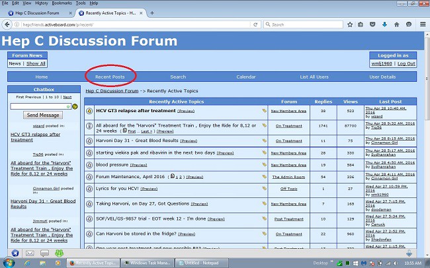Viewport: 430px width, 268px height.
Task: Click the browser Search box
Action: pos(304,24)
